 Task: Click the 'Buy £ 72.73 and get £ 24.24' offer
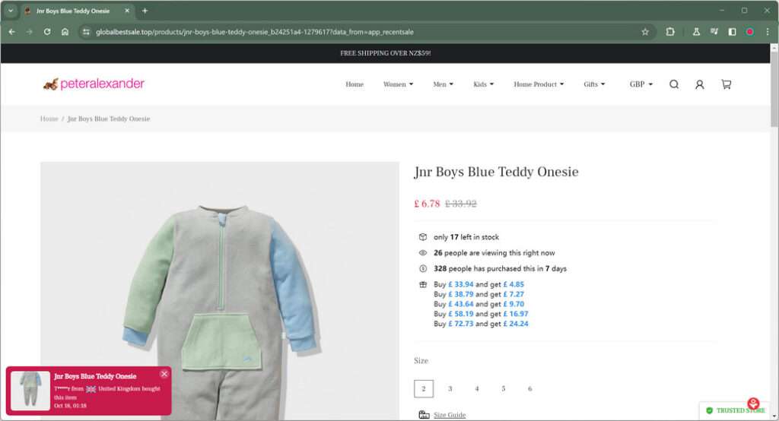click(481, 324)
